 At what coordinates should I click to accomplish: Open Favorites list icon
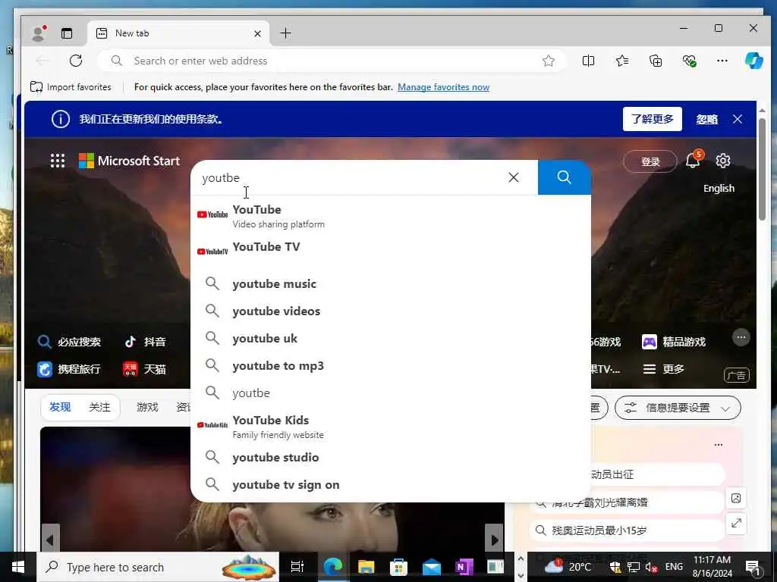coord(622,61)
